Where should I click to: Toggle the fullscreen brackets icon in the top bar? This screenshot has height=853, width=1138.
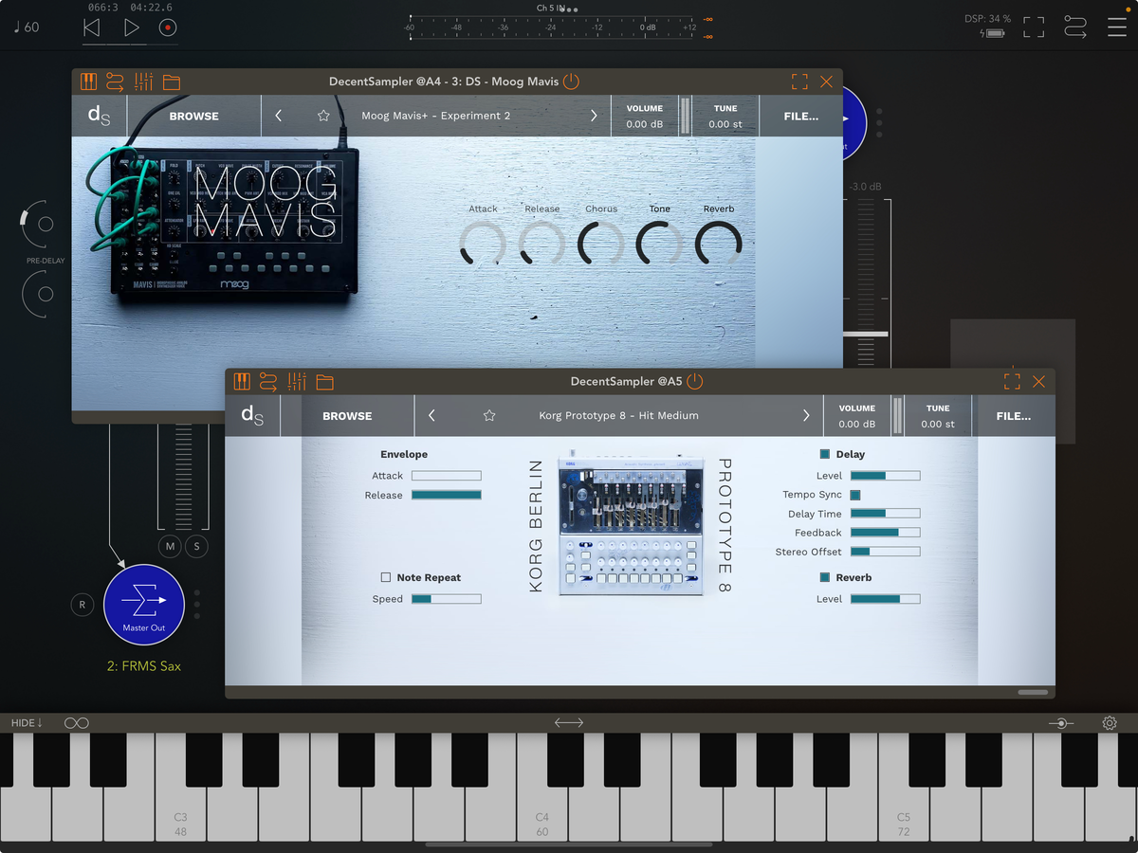click(1034, 27)
